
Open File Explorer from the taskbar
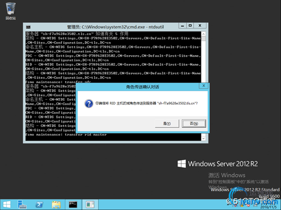tap(56, 204)
